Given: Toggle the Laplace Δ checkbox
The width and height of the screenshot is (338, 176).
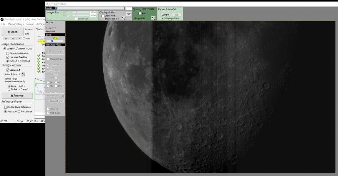Looking at the screenshot, I should coord(8,70).
